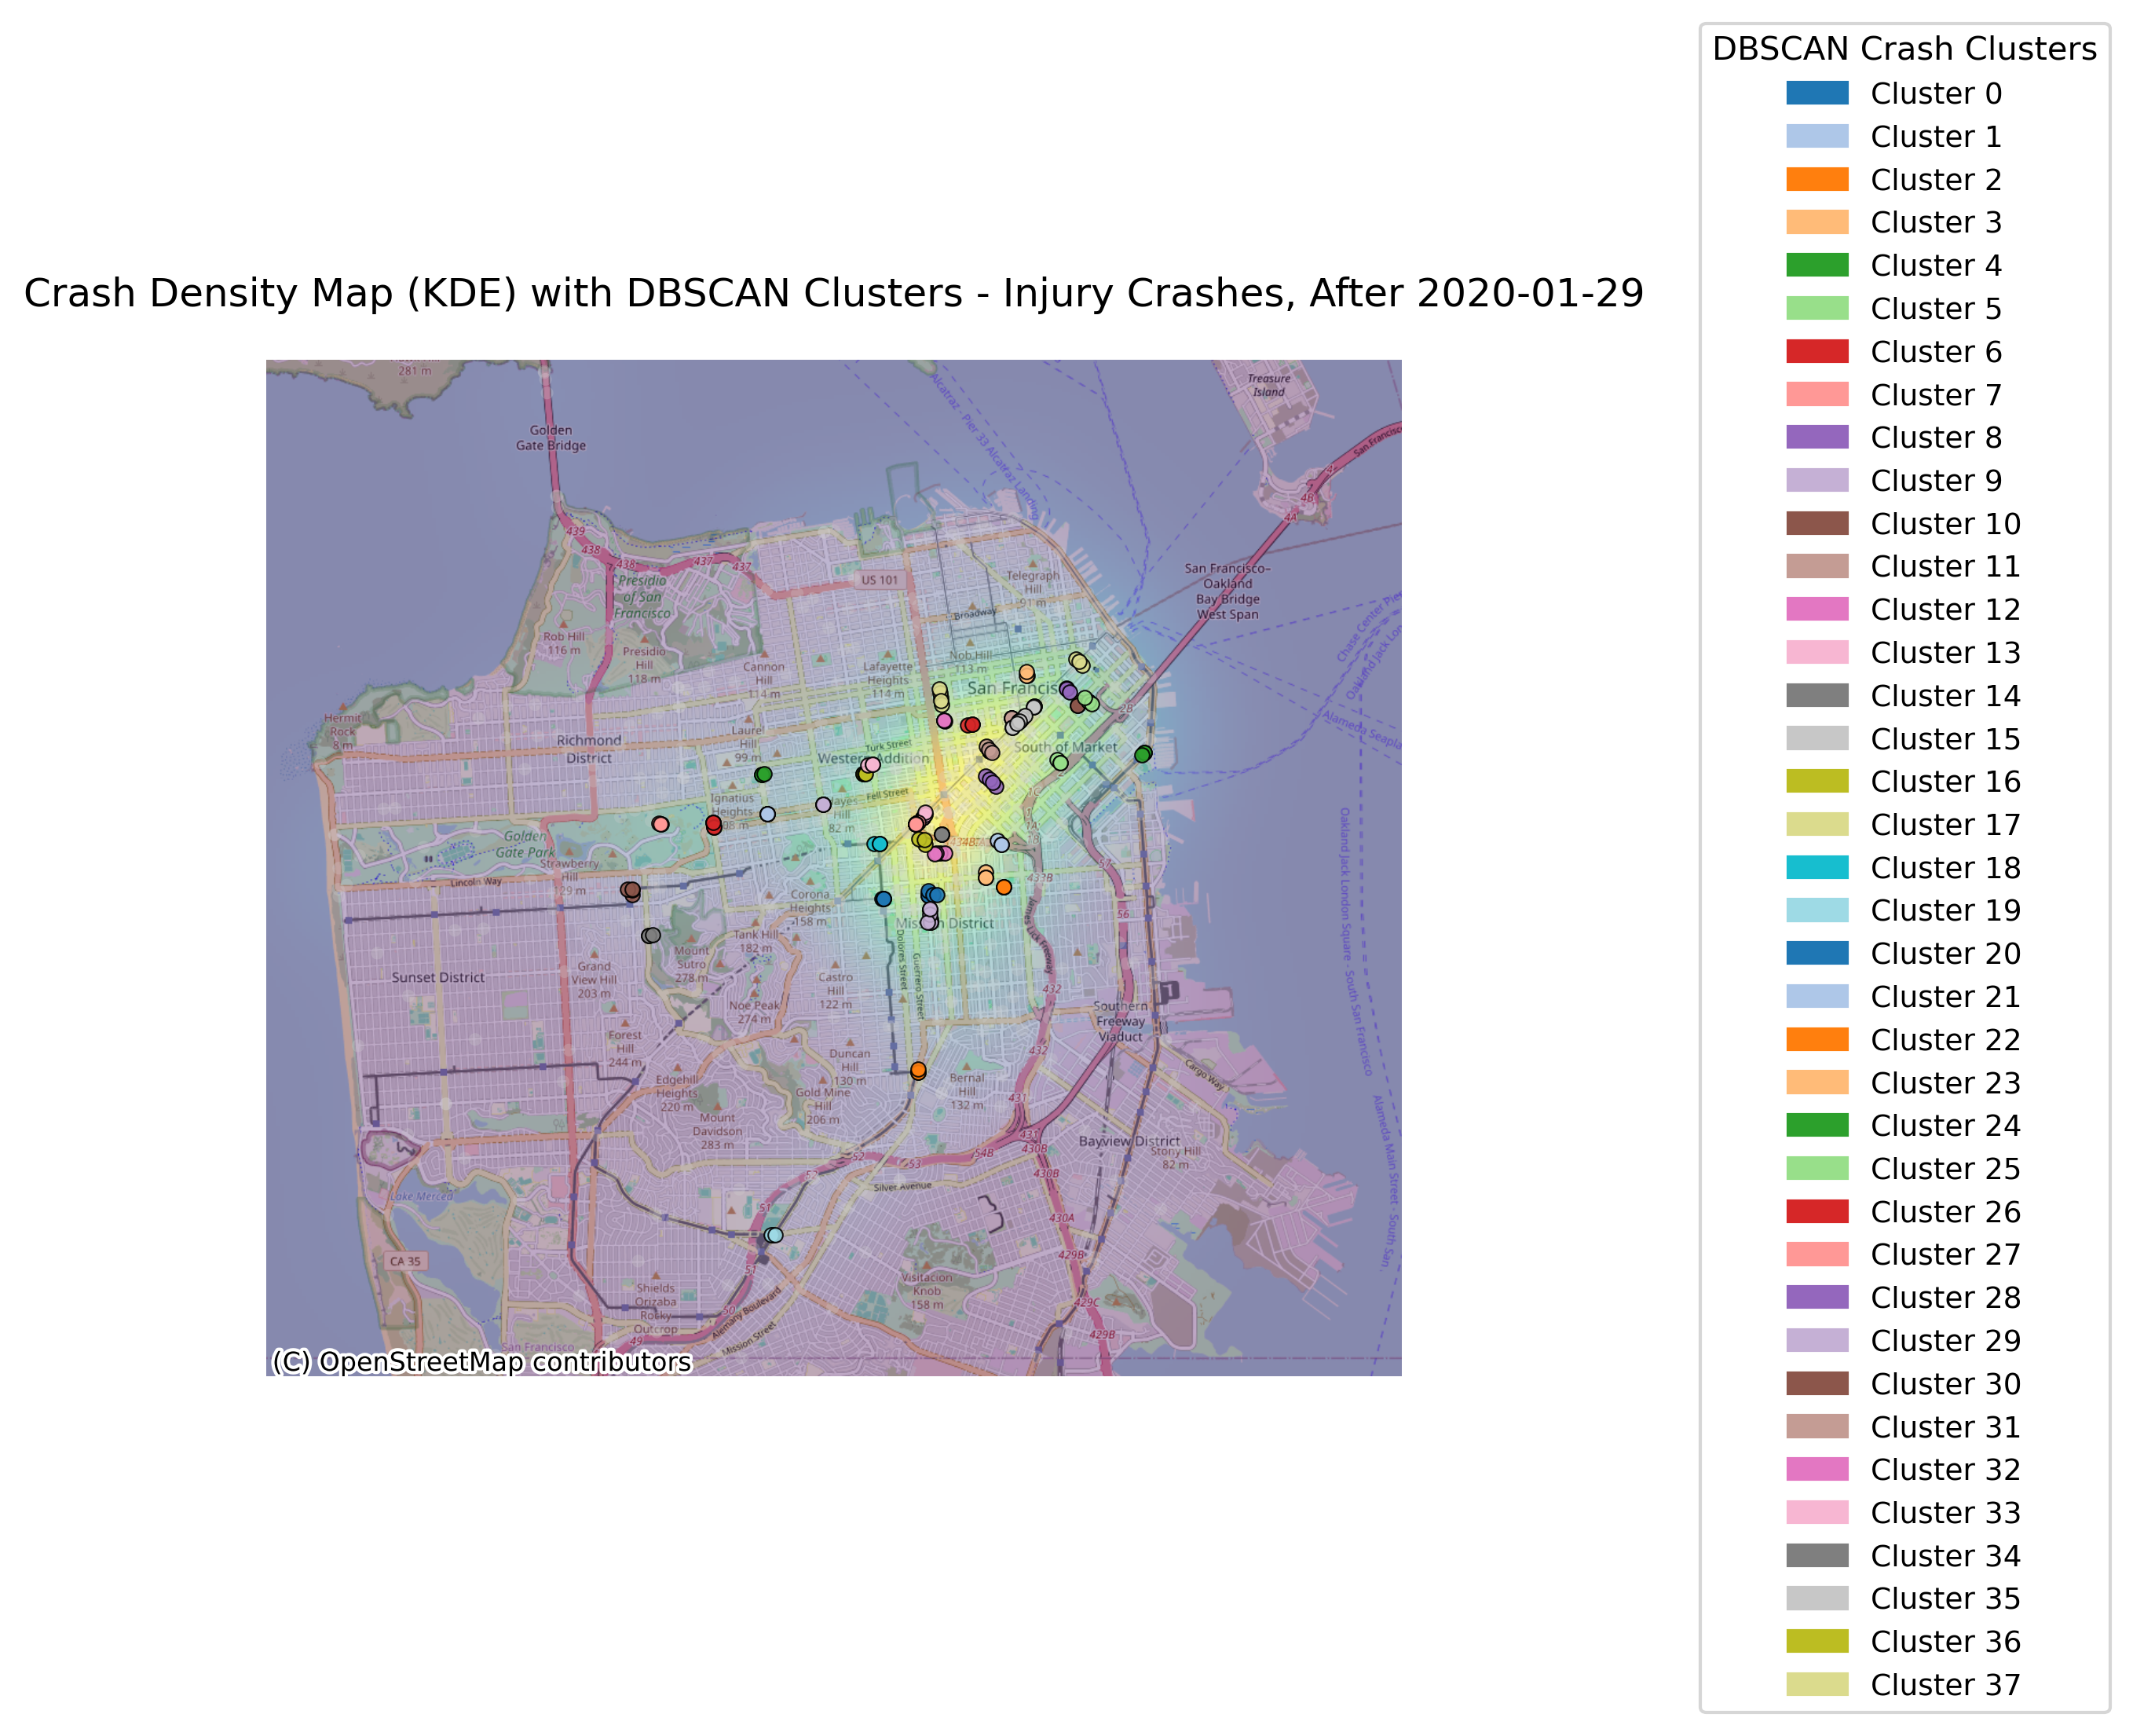Click the Cluster 0 blue legend swatch
Viewport: 2133px width, 1736px height.
tap(1817, 93)
